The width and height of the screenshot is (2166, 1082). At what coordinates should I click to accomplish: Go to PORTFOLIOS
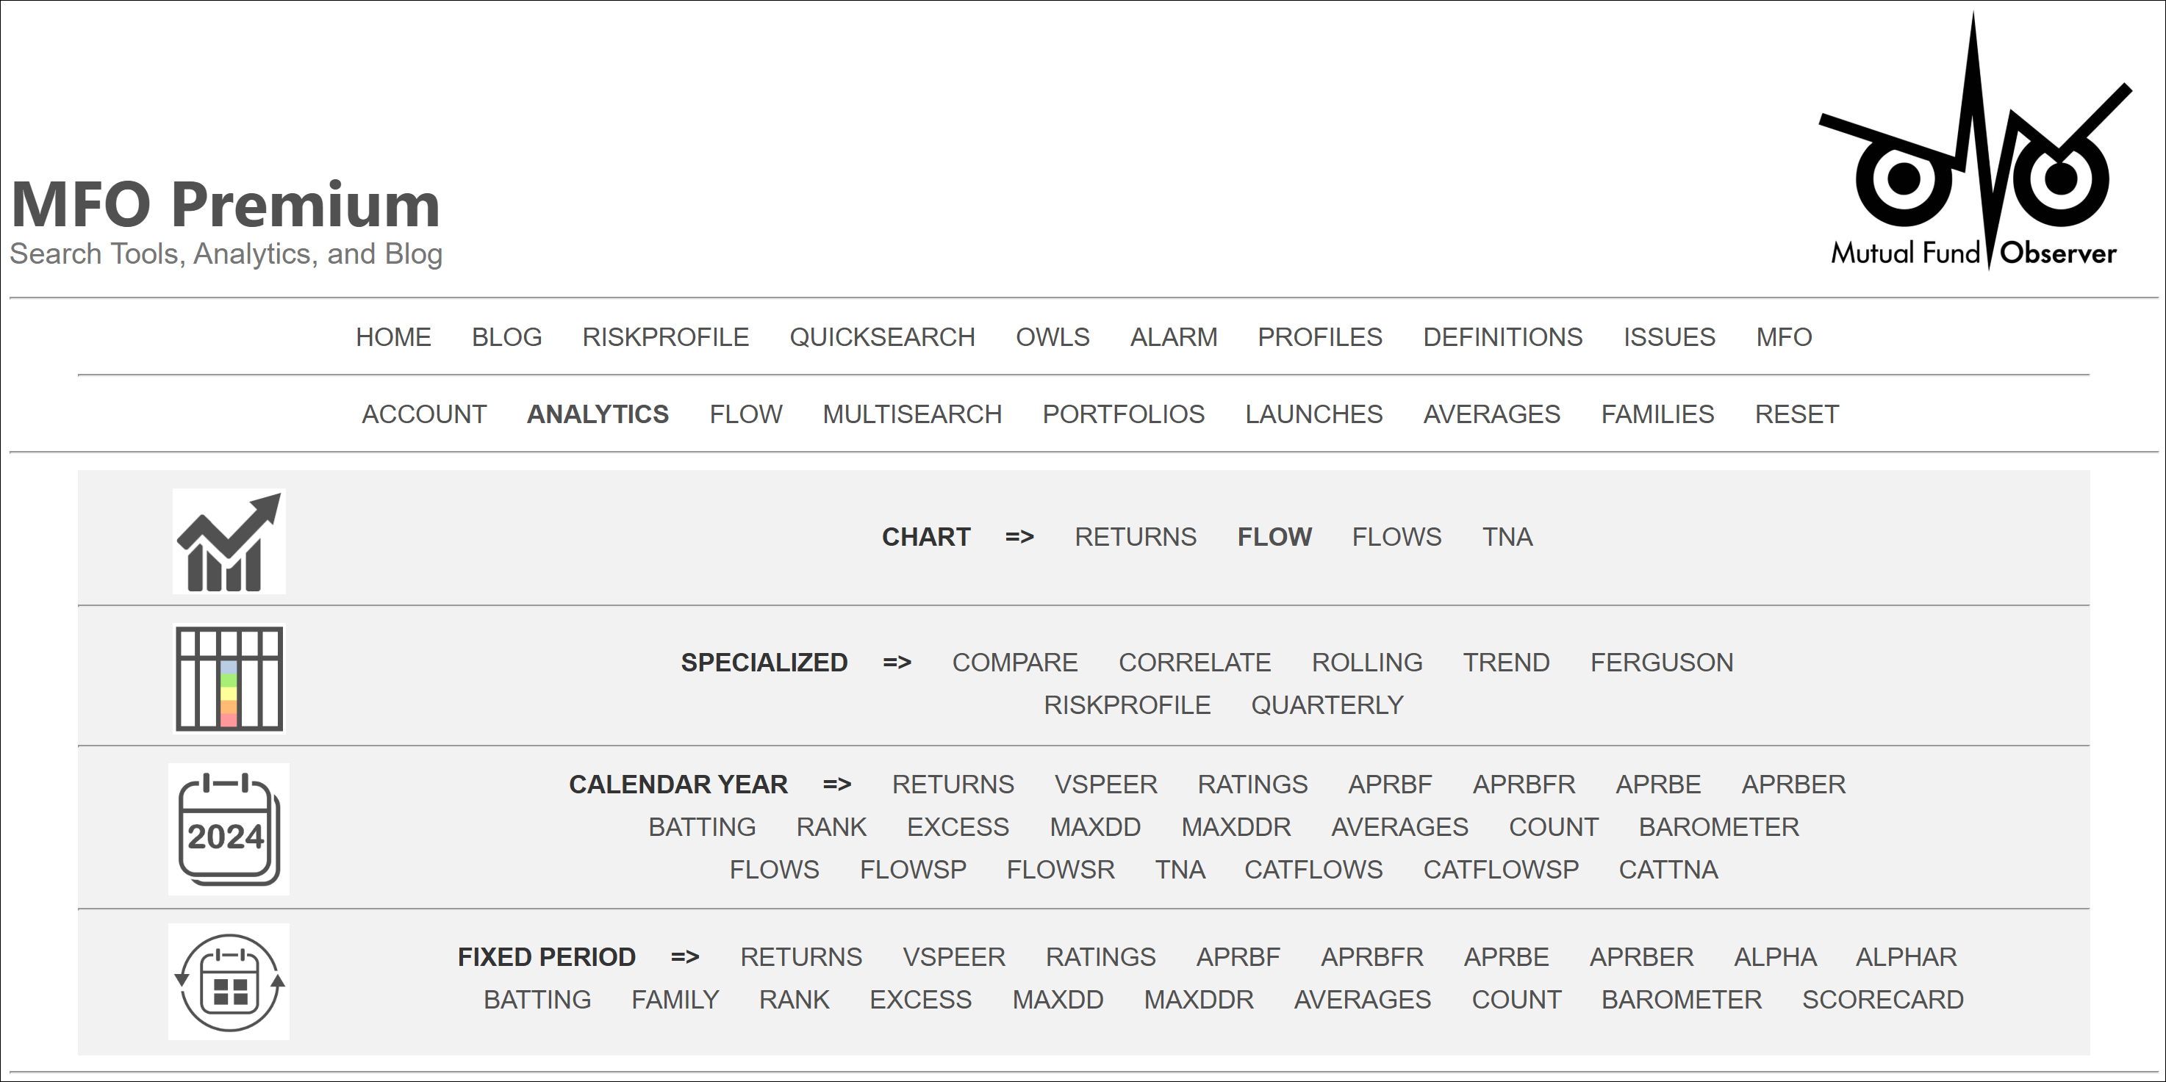click(x=1123, y=414)
